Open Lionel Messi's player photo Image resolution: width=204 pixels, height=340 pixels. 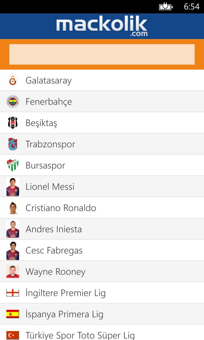click(x=13, y=187)
